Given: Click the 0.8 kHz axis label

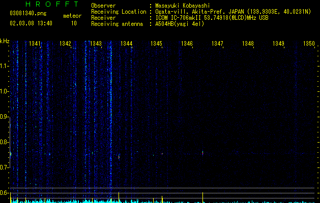Looking at the screenshot, I should pyautogui.click(x=4, y=142).
